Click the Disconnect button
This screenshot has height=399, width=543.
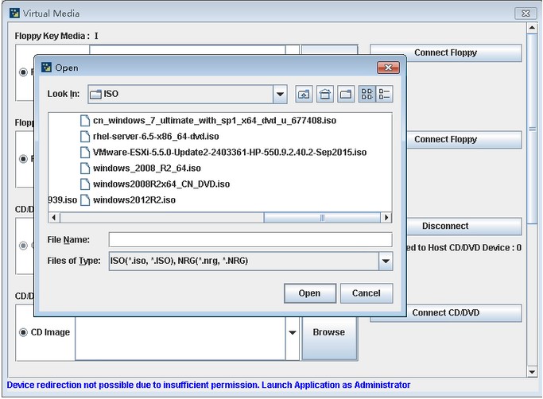tap(464, 227)
